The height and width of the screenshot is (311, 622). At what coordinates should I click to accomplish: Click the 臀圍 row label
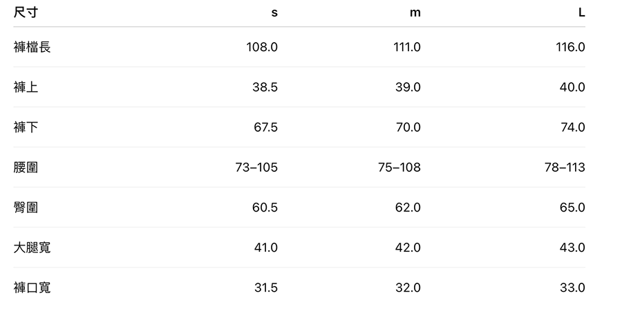point(26,207)
